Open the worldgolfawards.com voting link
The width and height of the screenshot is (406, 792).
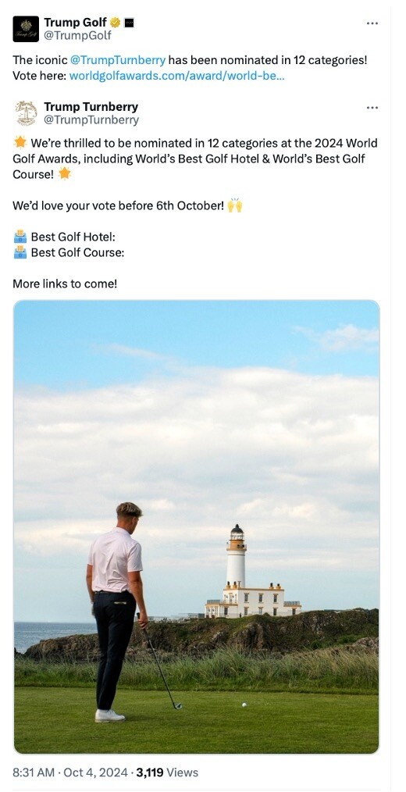tap(176, 76)
